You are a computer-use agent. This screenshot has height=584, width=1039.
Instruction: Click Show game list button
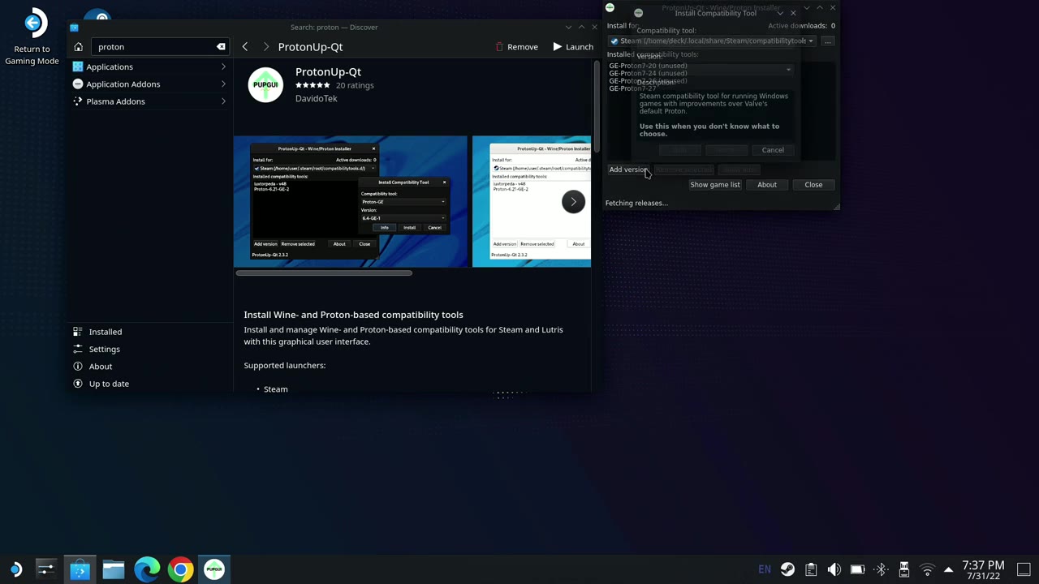coord(715,185)
